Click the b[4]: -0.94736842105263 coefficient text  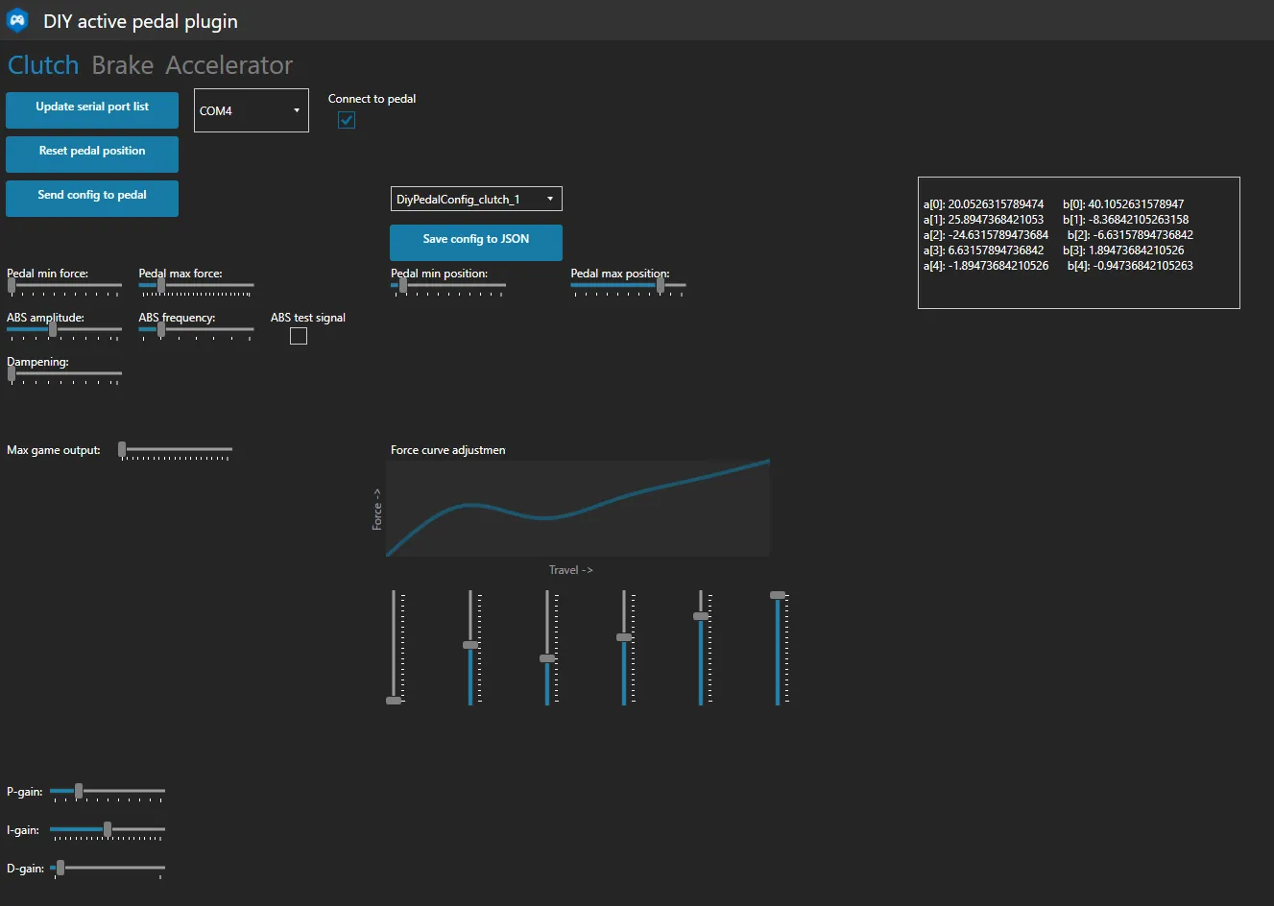(1131, 266)
